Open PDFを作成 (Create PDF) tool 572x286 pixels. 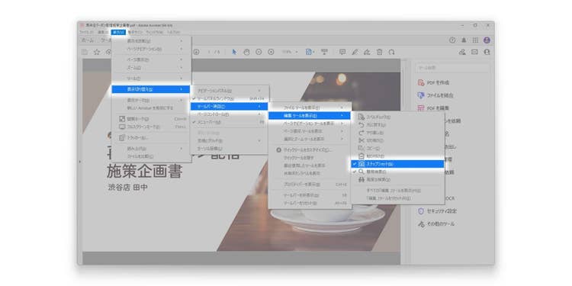click(434, 83)
